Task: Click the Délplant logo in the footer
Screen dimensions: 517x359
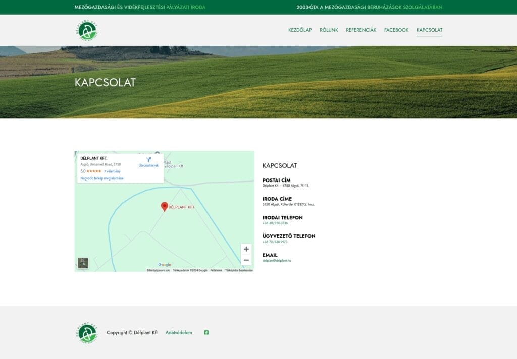Action: (x=87, y=333)
